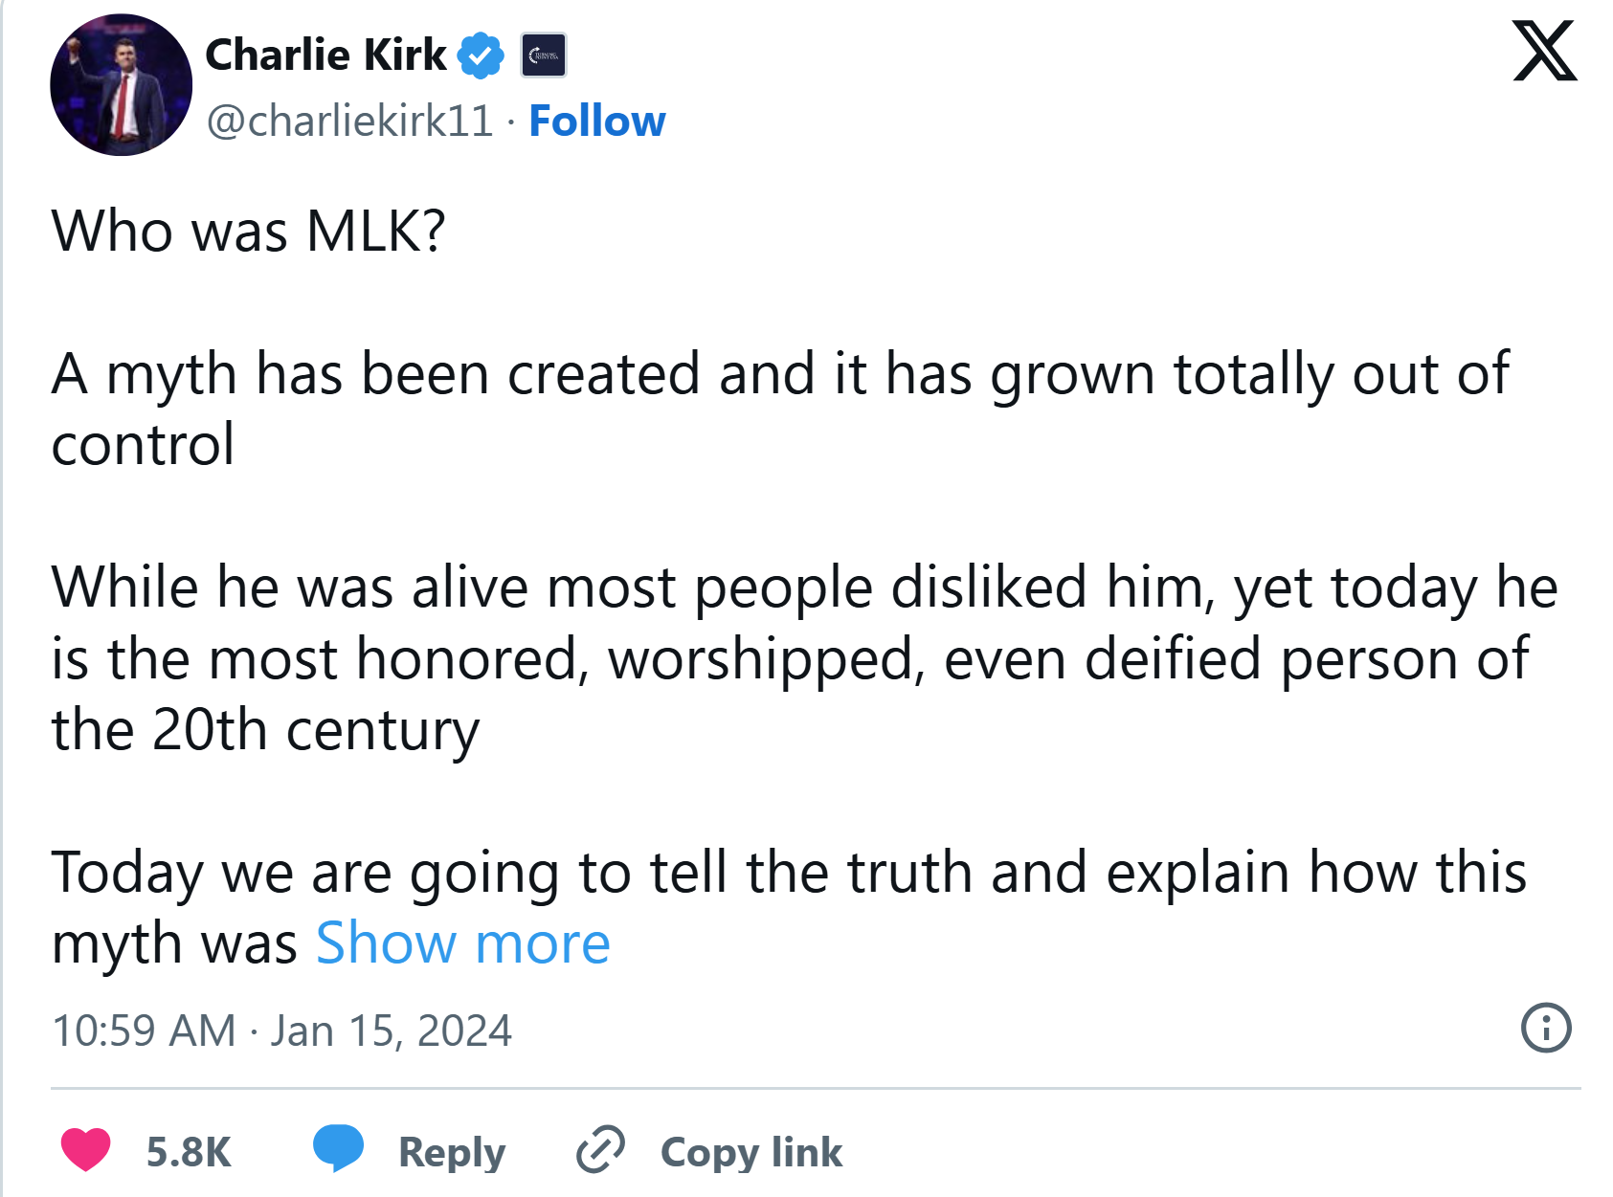This screenshot has height=1197, width=1613.
Task: Follow the @charliekirk11 account
Action: pos(596,122)
